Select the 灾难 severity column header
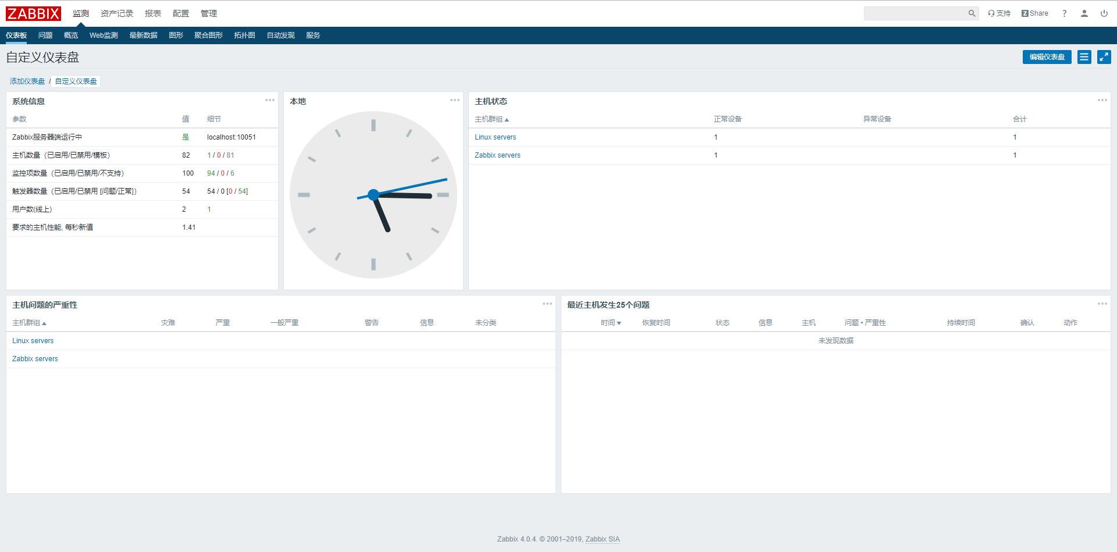Image resolution: width=1117 pixels, height=552 pixels. 168,323
